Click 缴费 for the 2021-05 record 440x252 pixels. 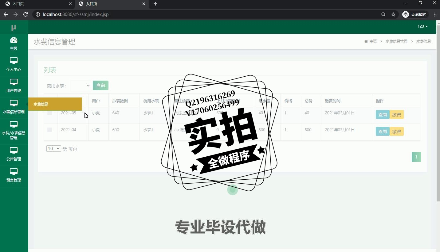(397, 115)
